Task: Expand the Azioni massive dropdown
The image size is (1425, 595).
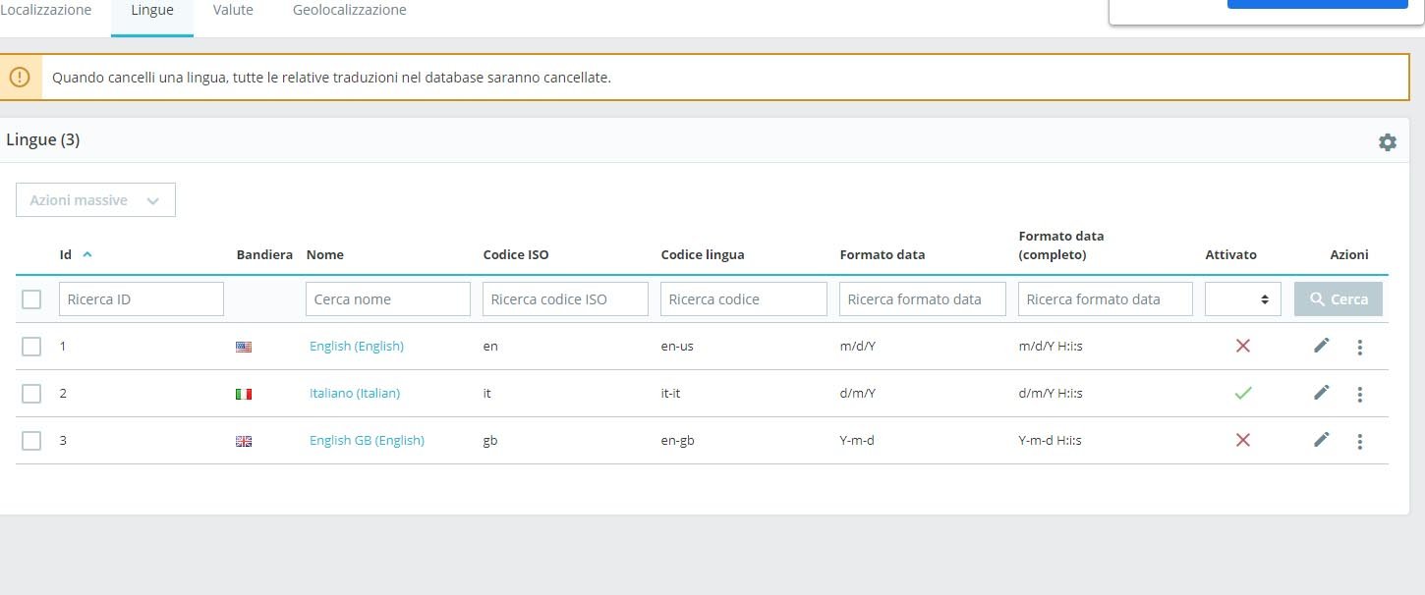Action: pos(95,200)
